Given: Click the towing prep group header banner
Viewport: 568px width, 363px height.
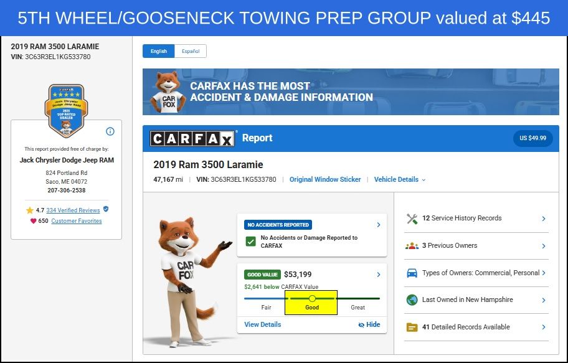Looking at the screenshot, I should [284, 18].
